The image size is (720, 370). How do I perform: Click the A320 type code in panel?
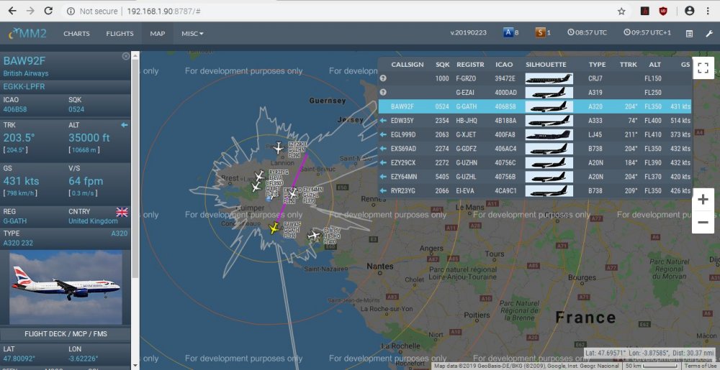tap(120, 233)
